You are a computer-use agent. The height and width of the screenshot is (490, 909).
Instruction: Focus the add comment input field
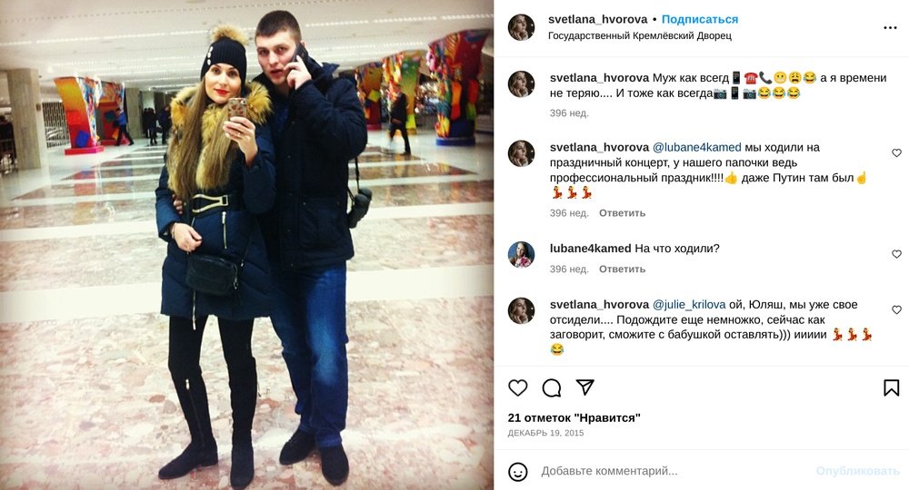point(673,472)
